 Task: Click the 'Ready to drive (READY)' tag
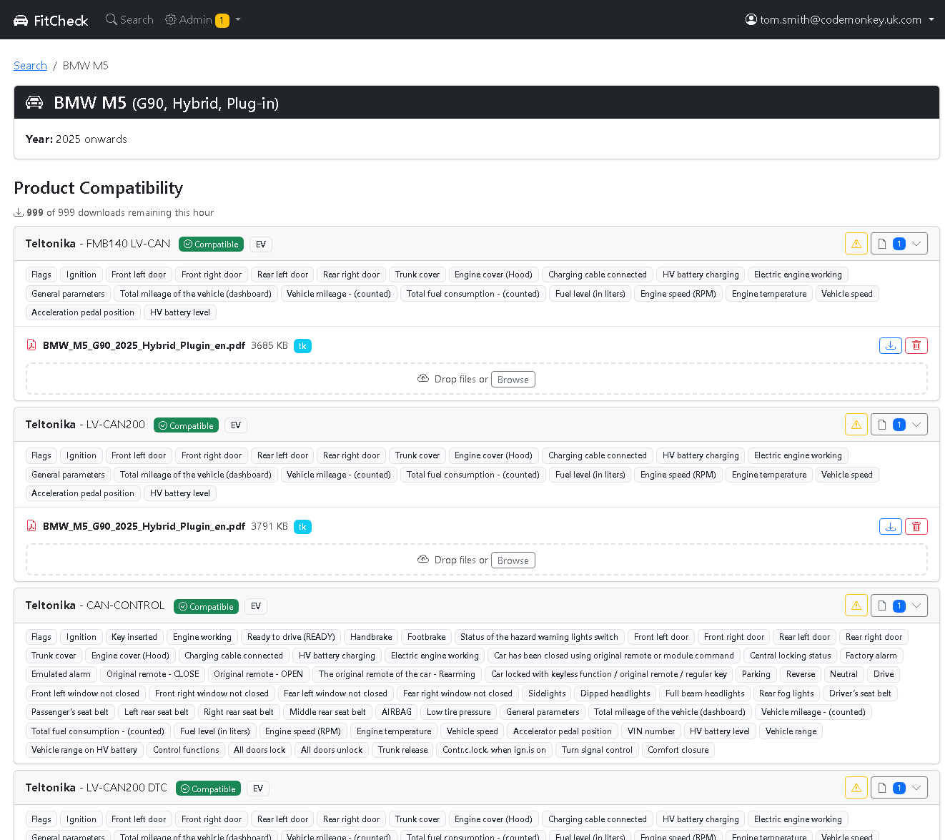291,637
